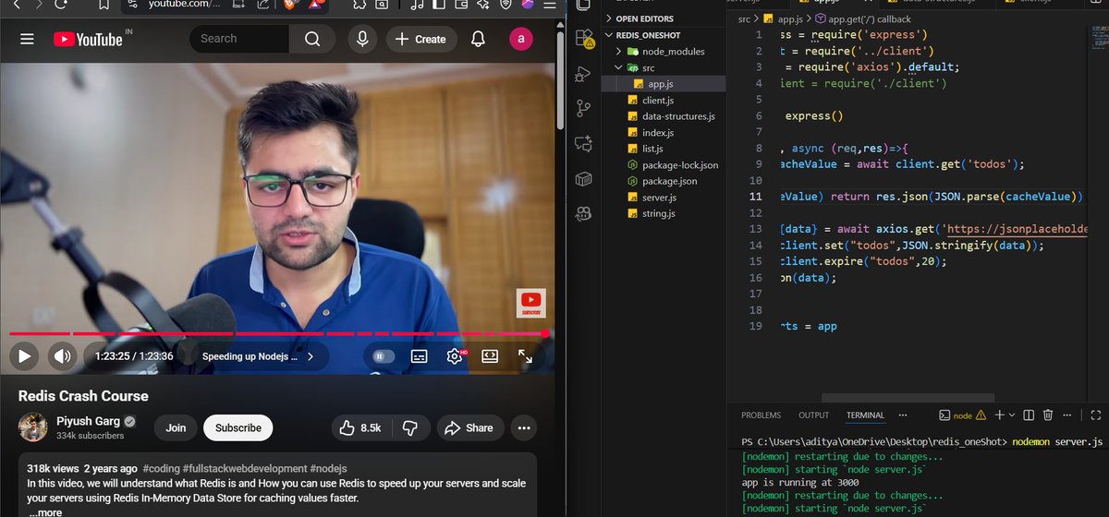Play the video with the play button
This screenshot has height=517, width=1109.
[24, 355]
